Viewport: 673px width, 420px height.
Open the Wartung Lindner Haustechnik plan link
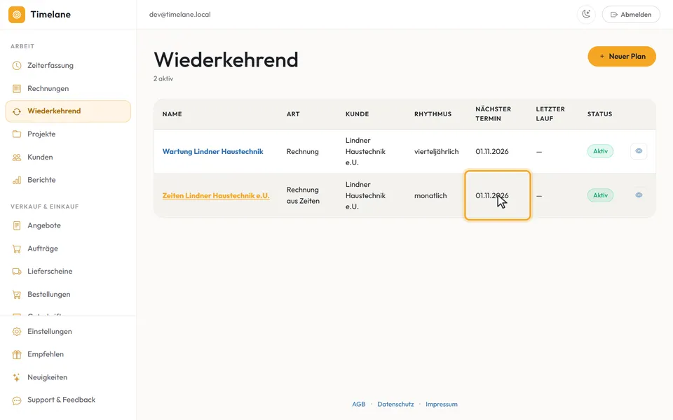point(213,152)
